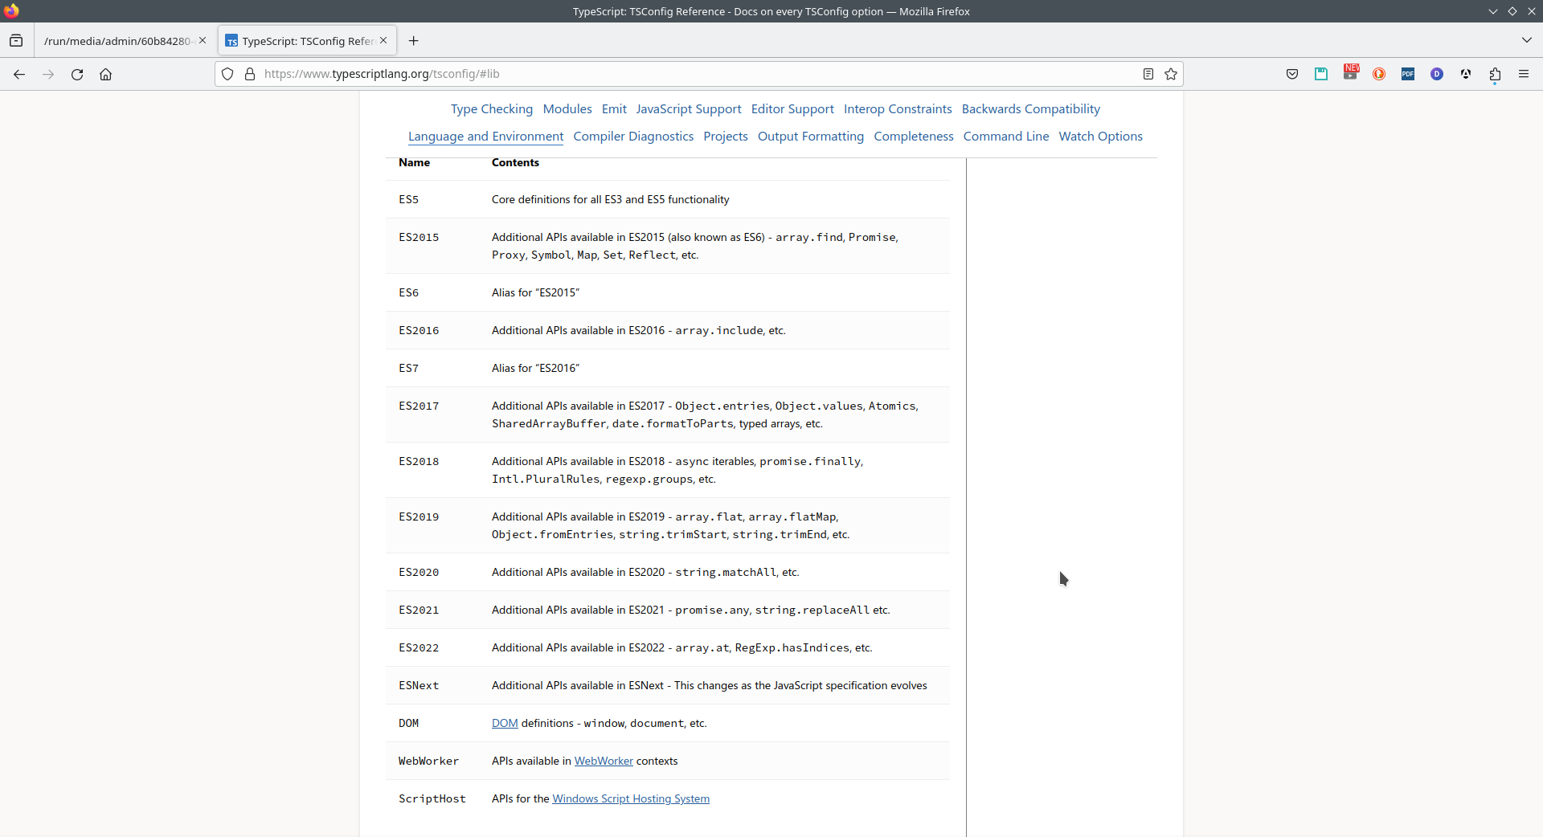Open the Compiler Diagnostics section link
1543x837 pixels.
[x=633, y=137]
